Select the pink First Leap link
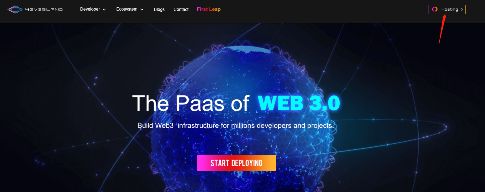Image resolution: width=485 pixels, height=192 pixels. 209,9
